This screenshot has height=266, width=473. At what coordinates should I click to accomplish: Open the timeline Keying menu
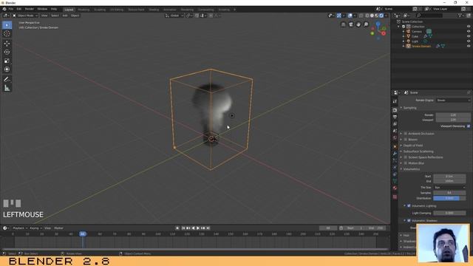click(x=35, y=228)
